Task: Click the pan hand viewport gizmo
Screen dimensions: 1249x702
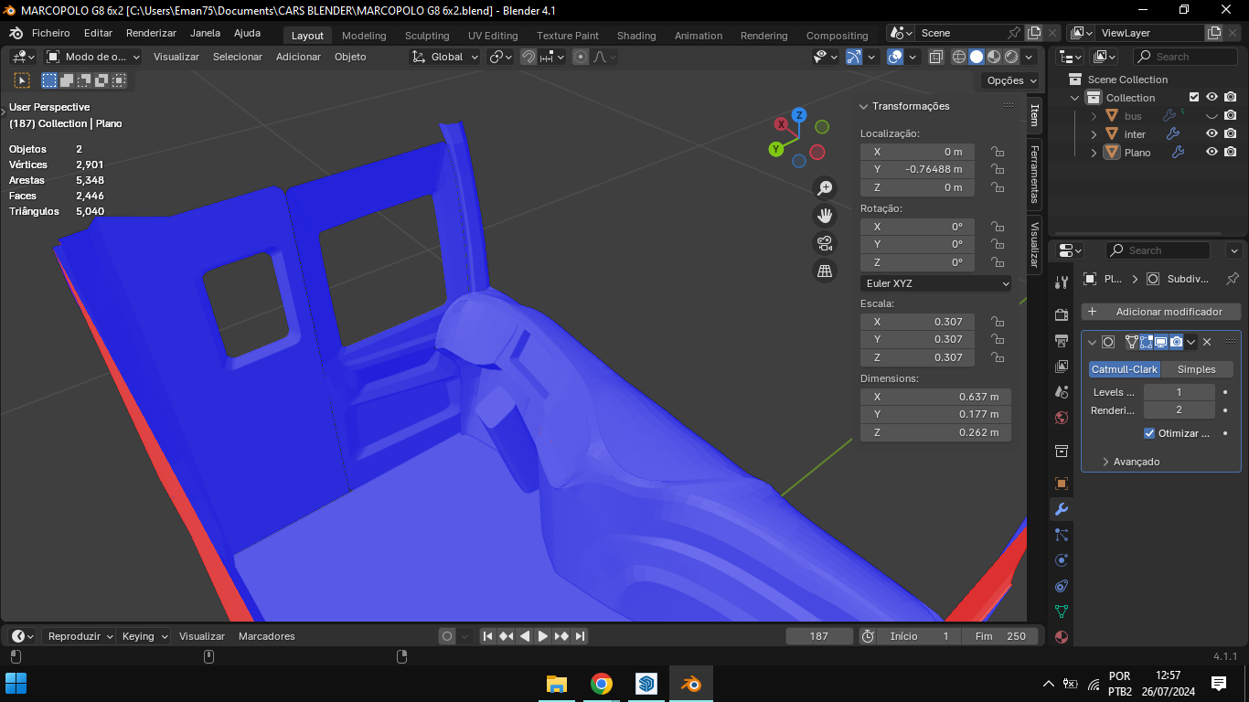Action: point(825,216)
